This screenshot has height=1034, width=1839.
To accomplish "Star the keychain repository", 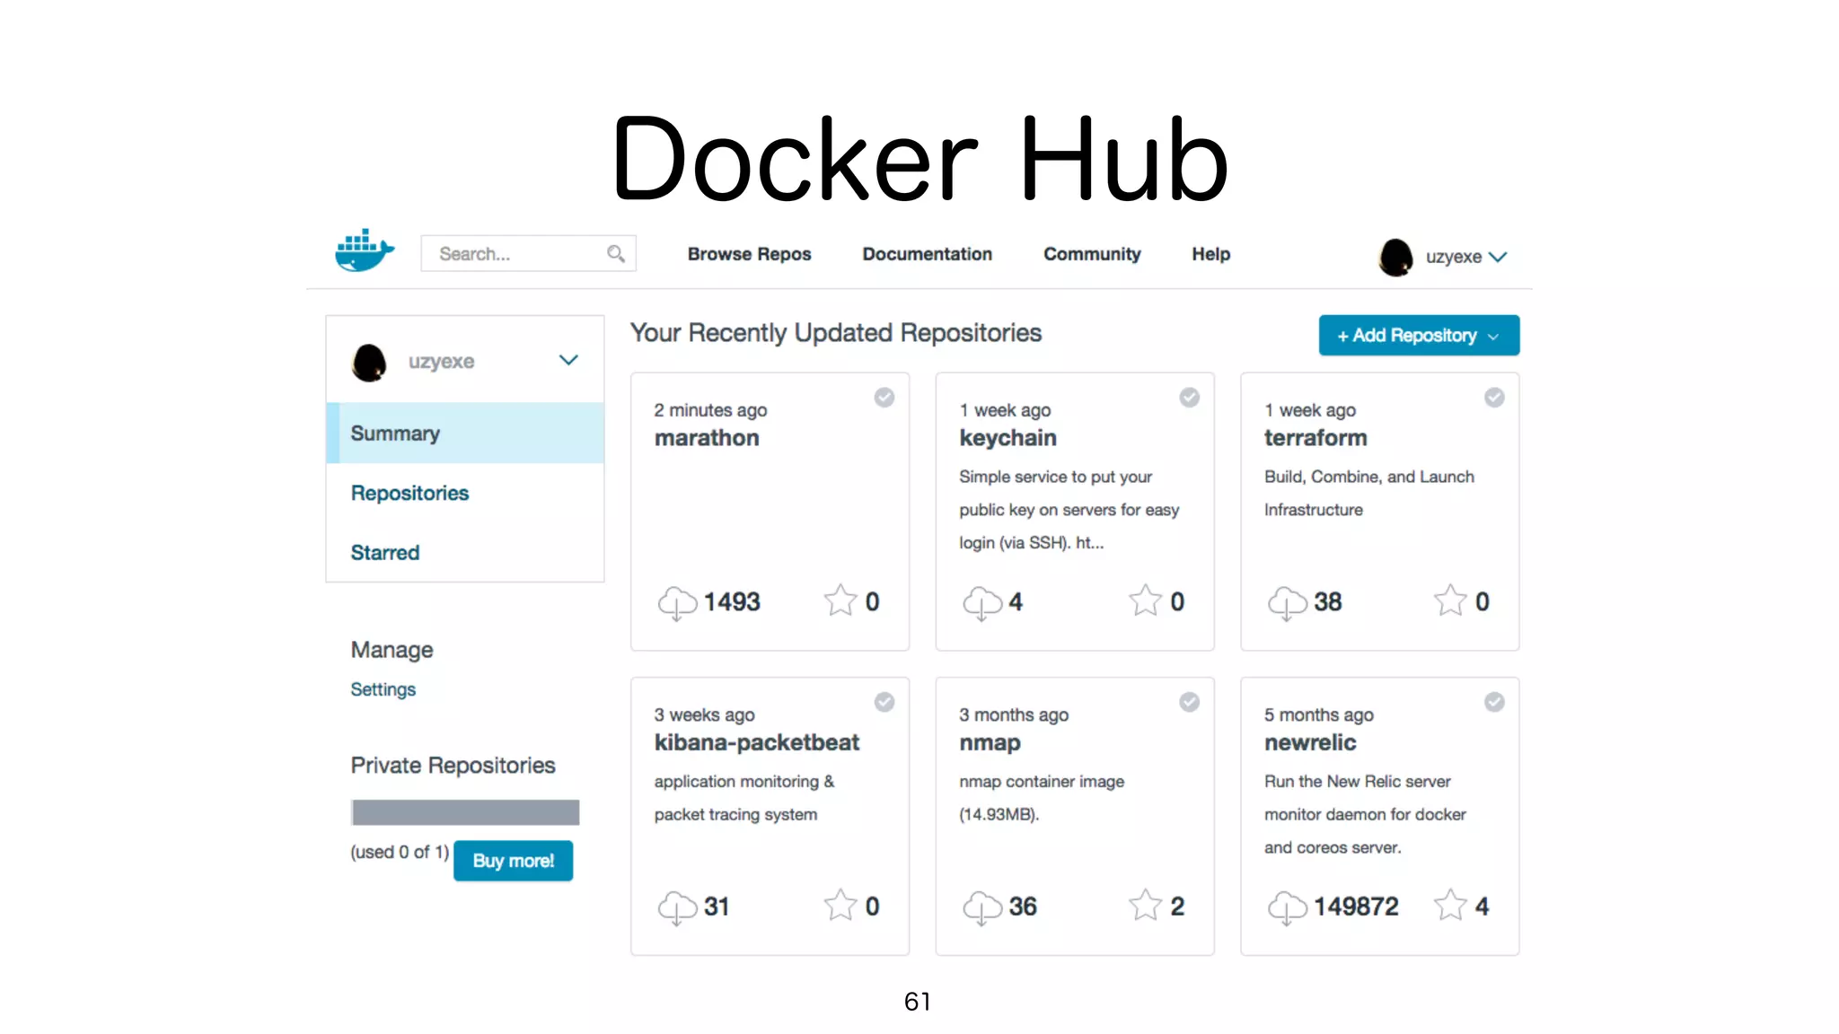I will (x=1145, y=600).
